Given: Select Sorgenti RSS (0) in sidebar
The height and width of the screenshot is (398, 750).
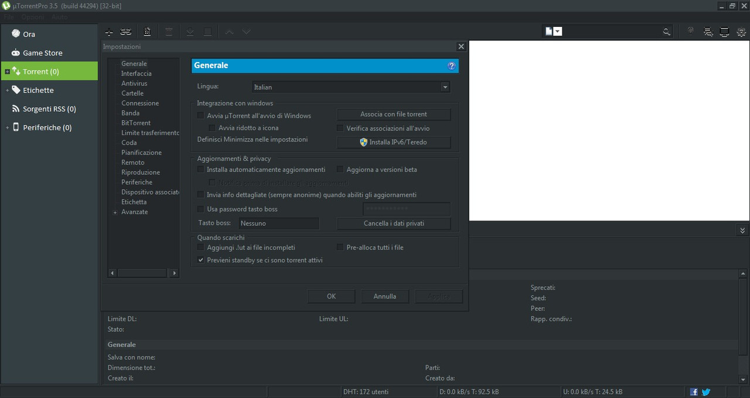Looking at the screenshot, I should click(x=49, y=109).
